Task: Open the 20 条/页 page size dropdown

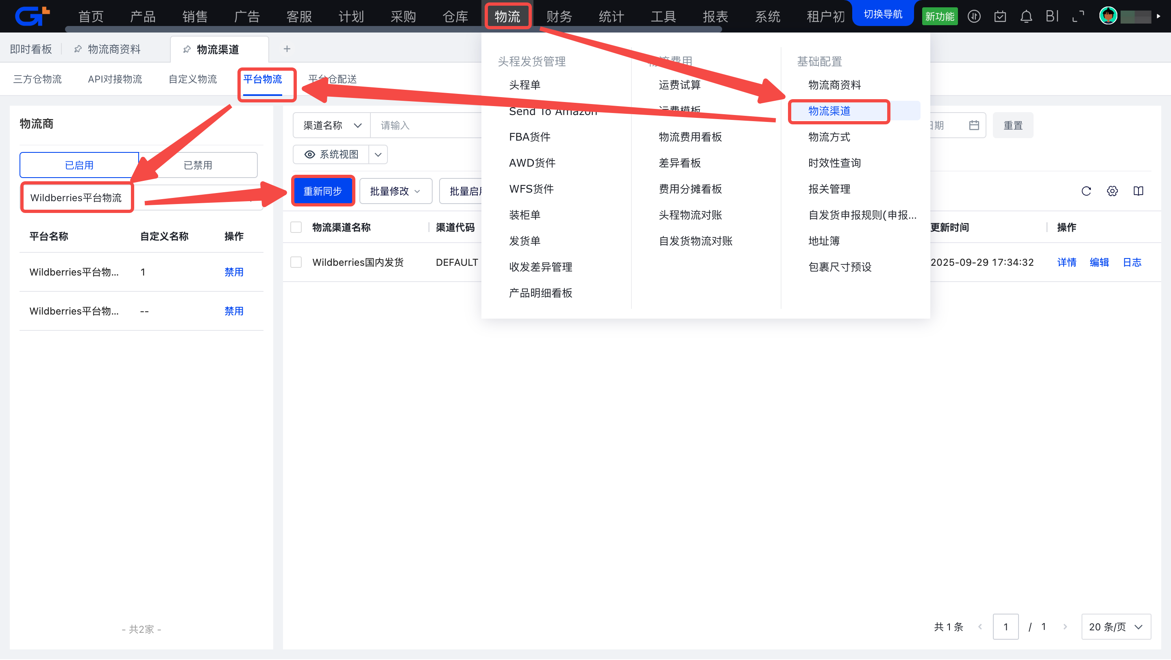Action: 1116,627
